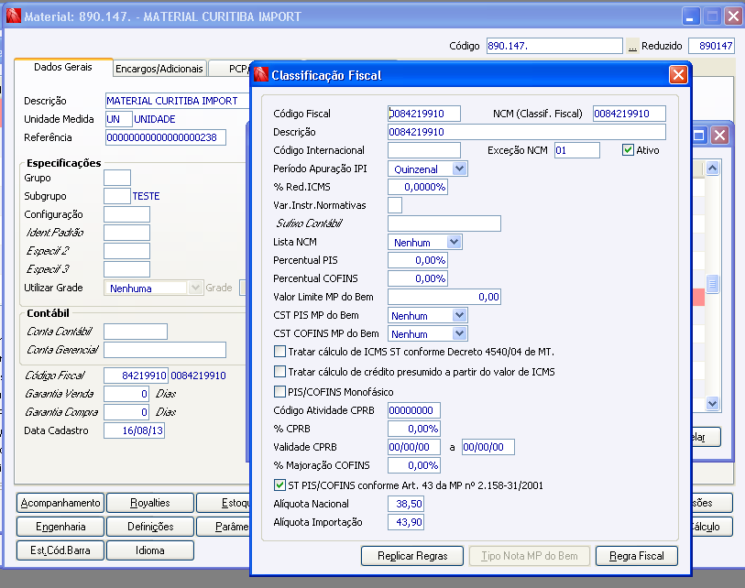
Task: Select the Dados Gerais tab
Action: [x=63, y=68]
